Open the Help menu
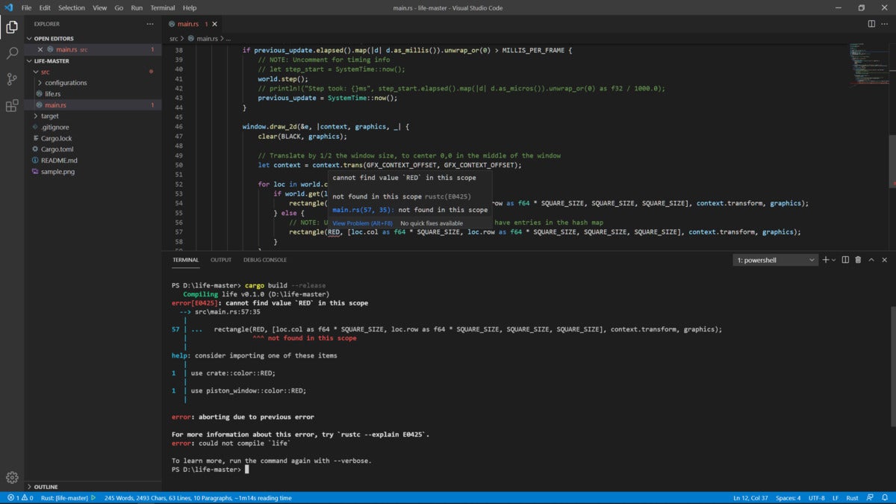This screenshot has height=504, width=896. coord(190,7)
